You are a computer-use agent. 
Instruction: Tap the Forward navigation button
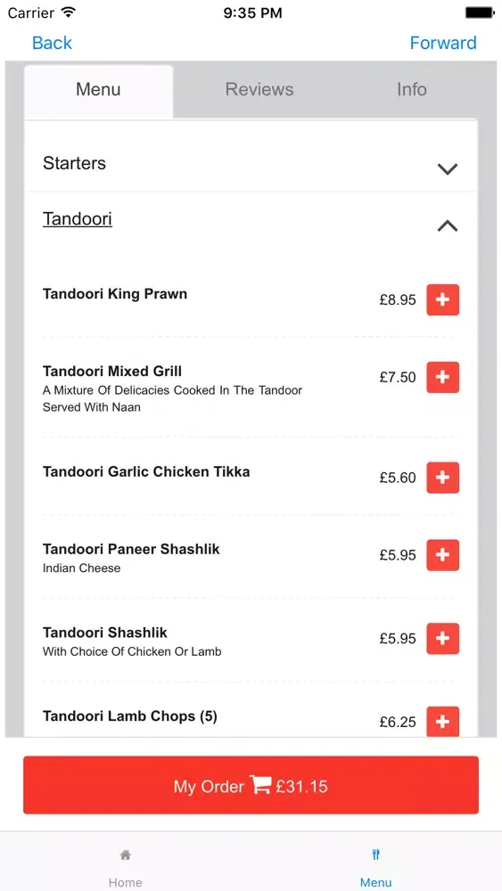pyautogui.click(x=443, y=43)
